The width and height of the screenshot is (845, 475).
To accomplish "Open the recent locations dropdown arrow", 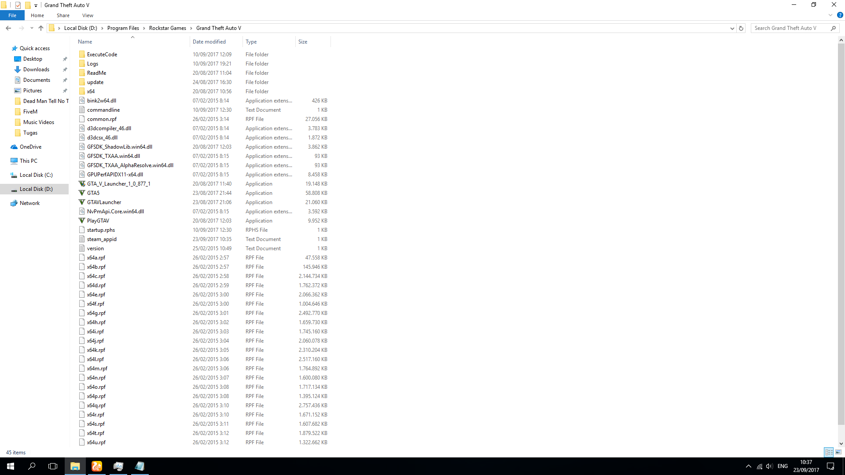I will 32,28.
